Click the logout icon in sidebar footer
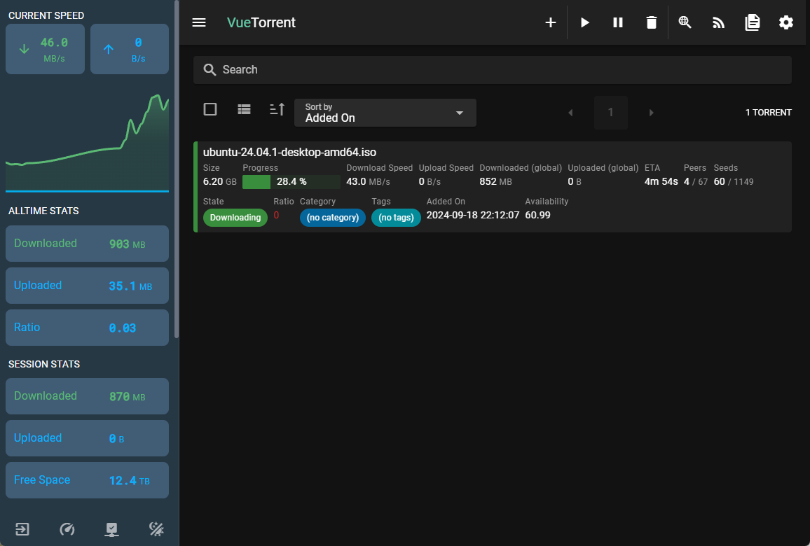The width and height of the screenshot is (810, 546). point(22,529)
